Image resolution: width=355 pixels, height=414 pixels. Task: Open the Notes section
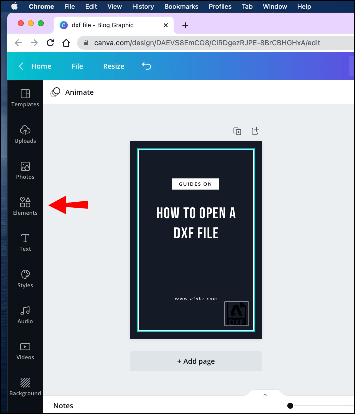click(63, 406)
